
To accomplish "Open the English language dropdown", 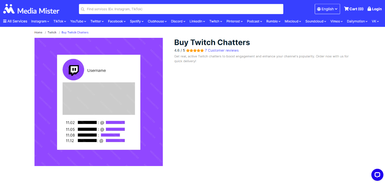I will point(328,9).
